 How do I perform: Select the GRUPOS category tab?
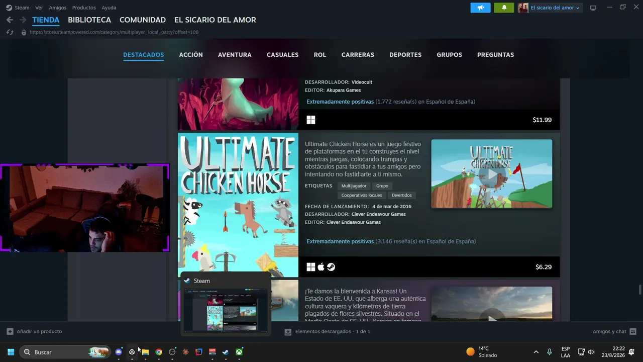[450, 55]
